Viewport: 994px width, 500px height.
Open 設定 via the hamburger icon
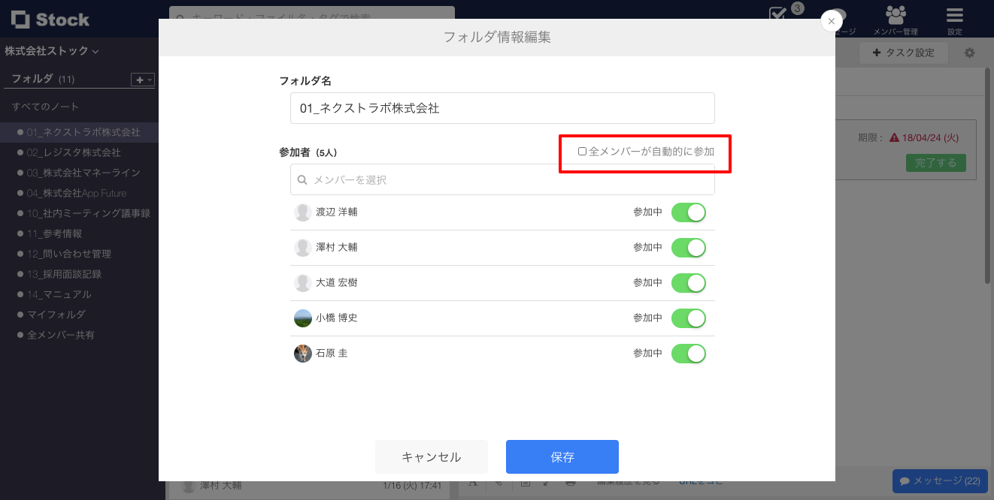(953, 17)
